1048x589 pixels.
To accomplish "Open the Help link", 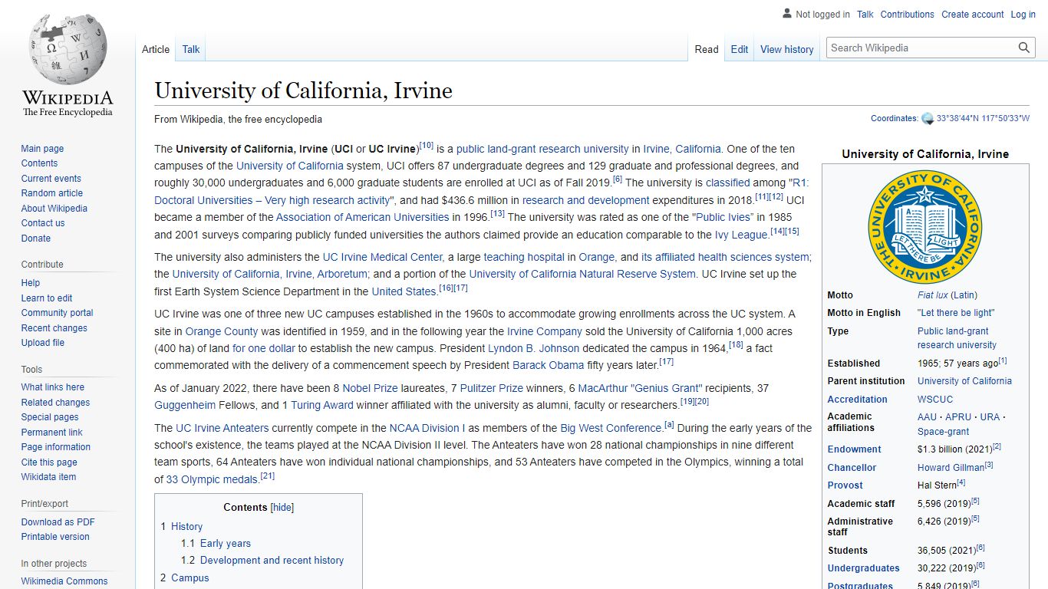I will [31, 283].
